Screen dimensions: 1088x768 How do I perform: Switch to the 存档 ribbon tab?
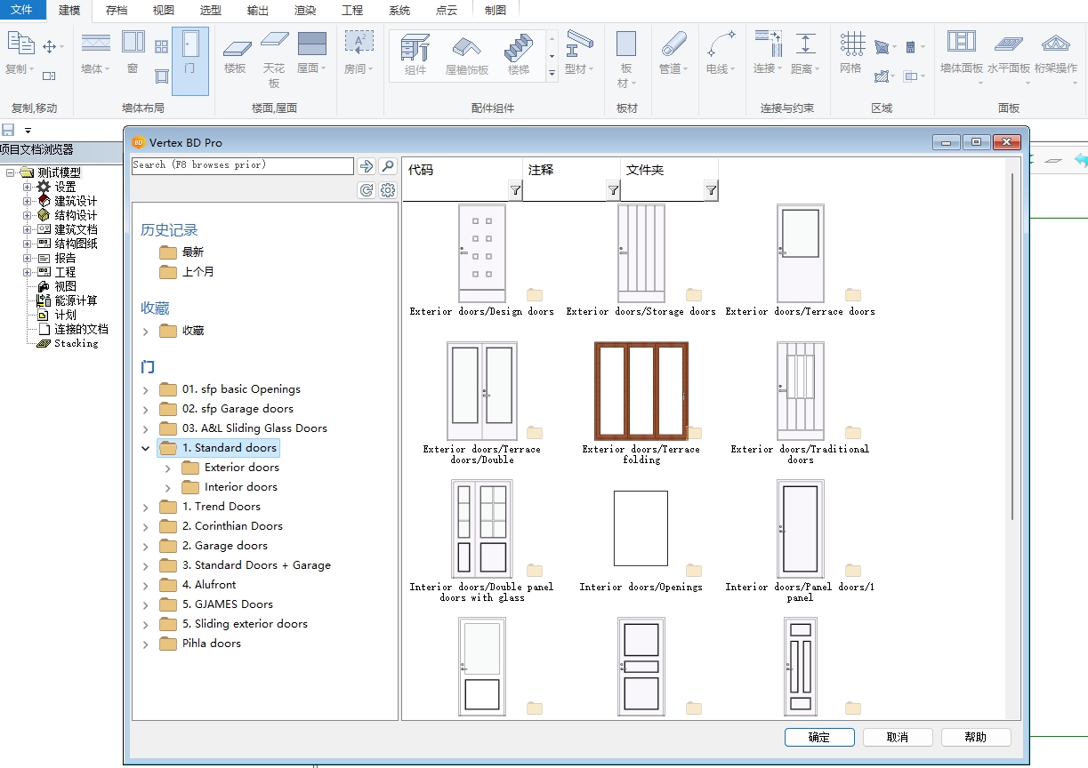(x=117, y=11)
